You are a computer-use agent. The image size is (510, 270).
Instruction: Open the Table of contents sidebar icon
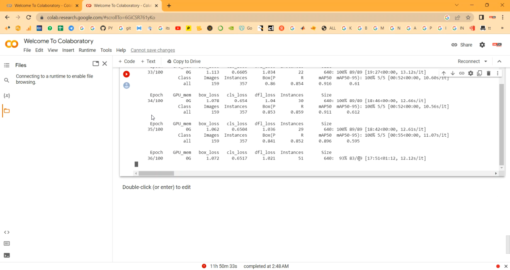coord(6,65)
